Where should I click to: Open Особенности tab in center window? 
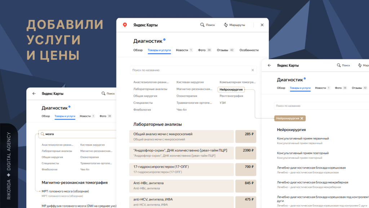[249, 50]
